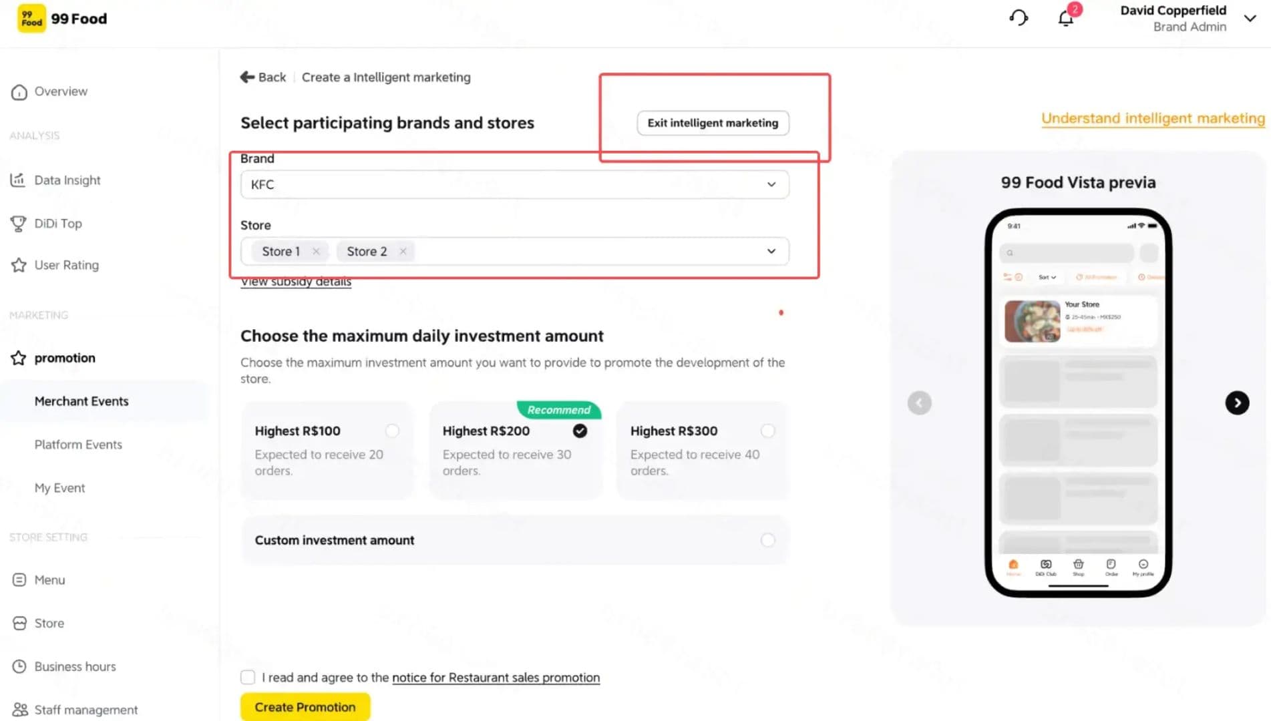Show next preview with right arrow
Screen dimensions: 1271x721
click(1237, 403)
